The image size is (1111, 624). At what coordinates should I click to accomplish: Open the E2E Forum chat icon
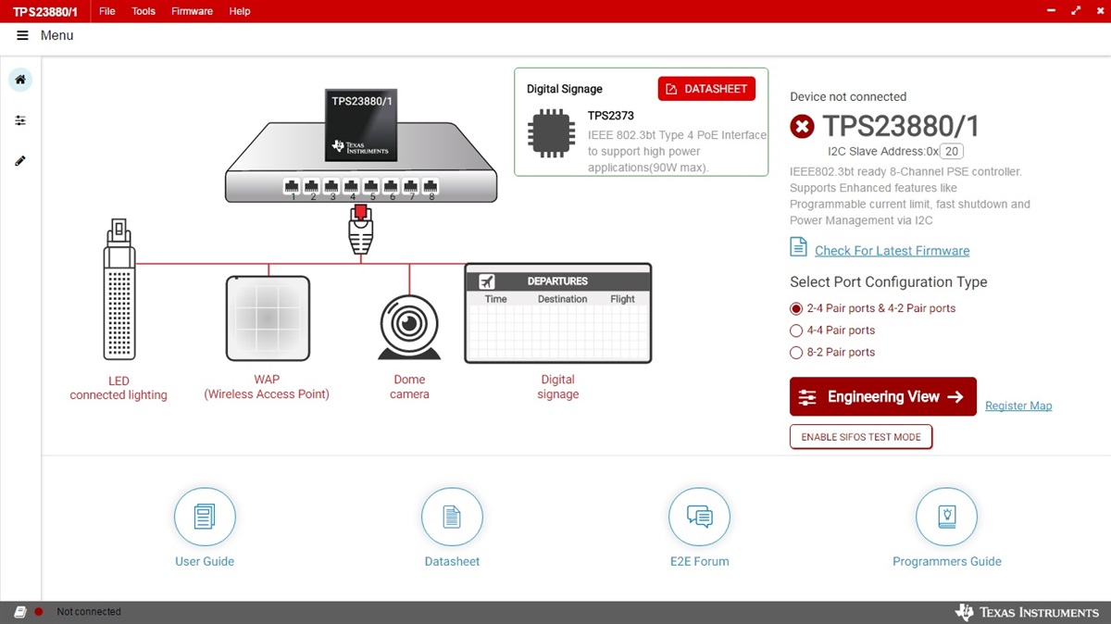click(700, 518)
